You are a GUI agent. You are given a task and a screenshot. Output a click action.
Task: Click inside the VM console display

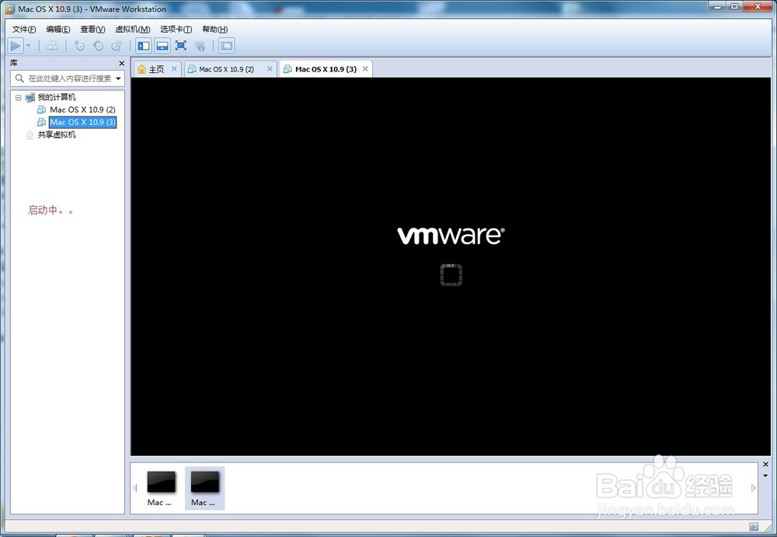[x=451, y=267]
